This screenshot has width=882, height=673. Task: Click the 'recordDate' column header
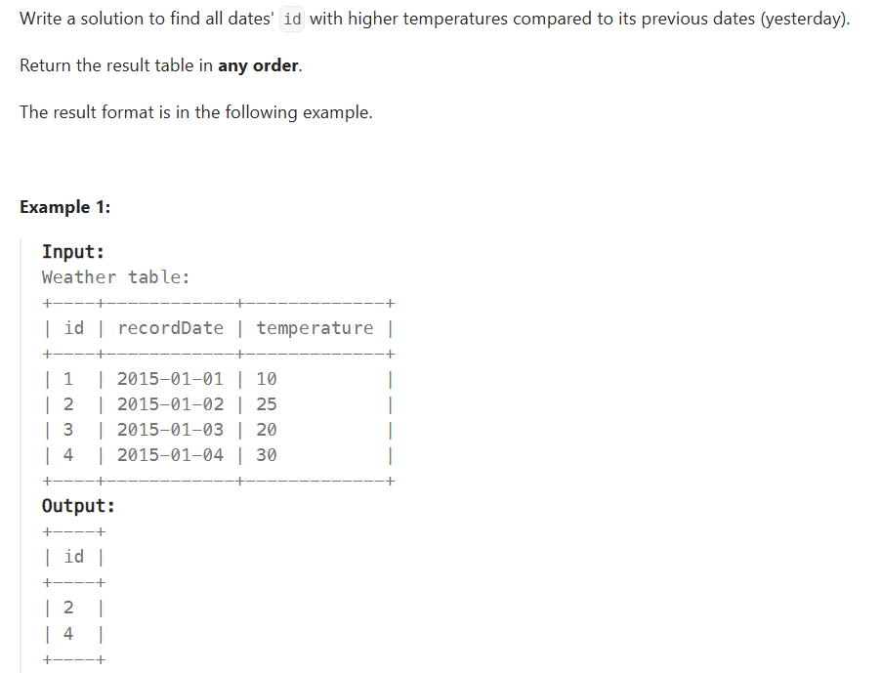pos(170,328)
